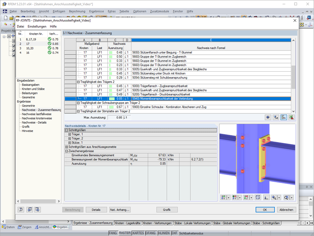Open dropdown next to X view icon

tap(228, 197)
